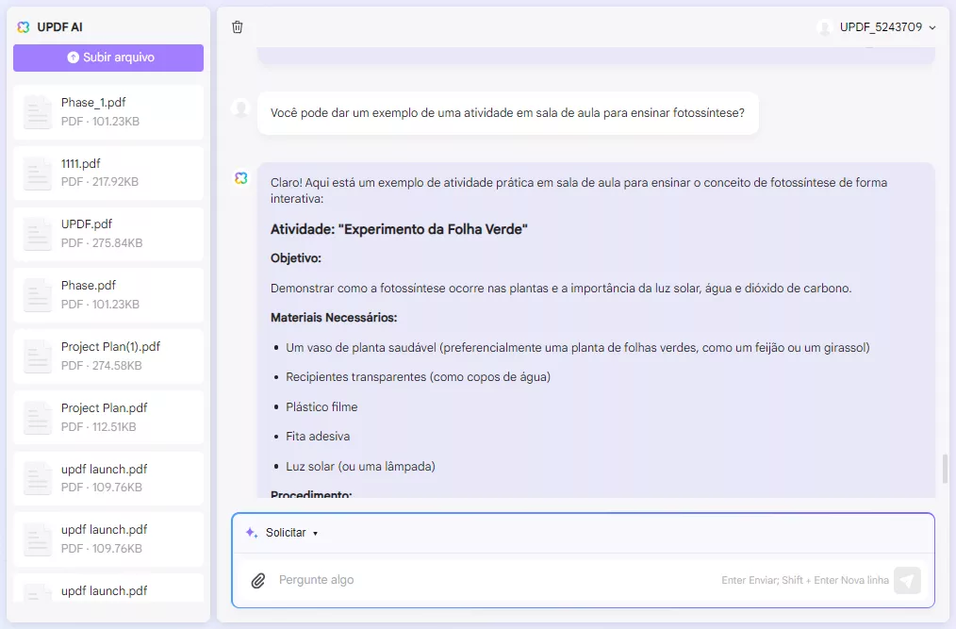
Task: Open the Solicitar prompt dropdown
Action: click(x=288, y=532)
